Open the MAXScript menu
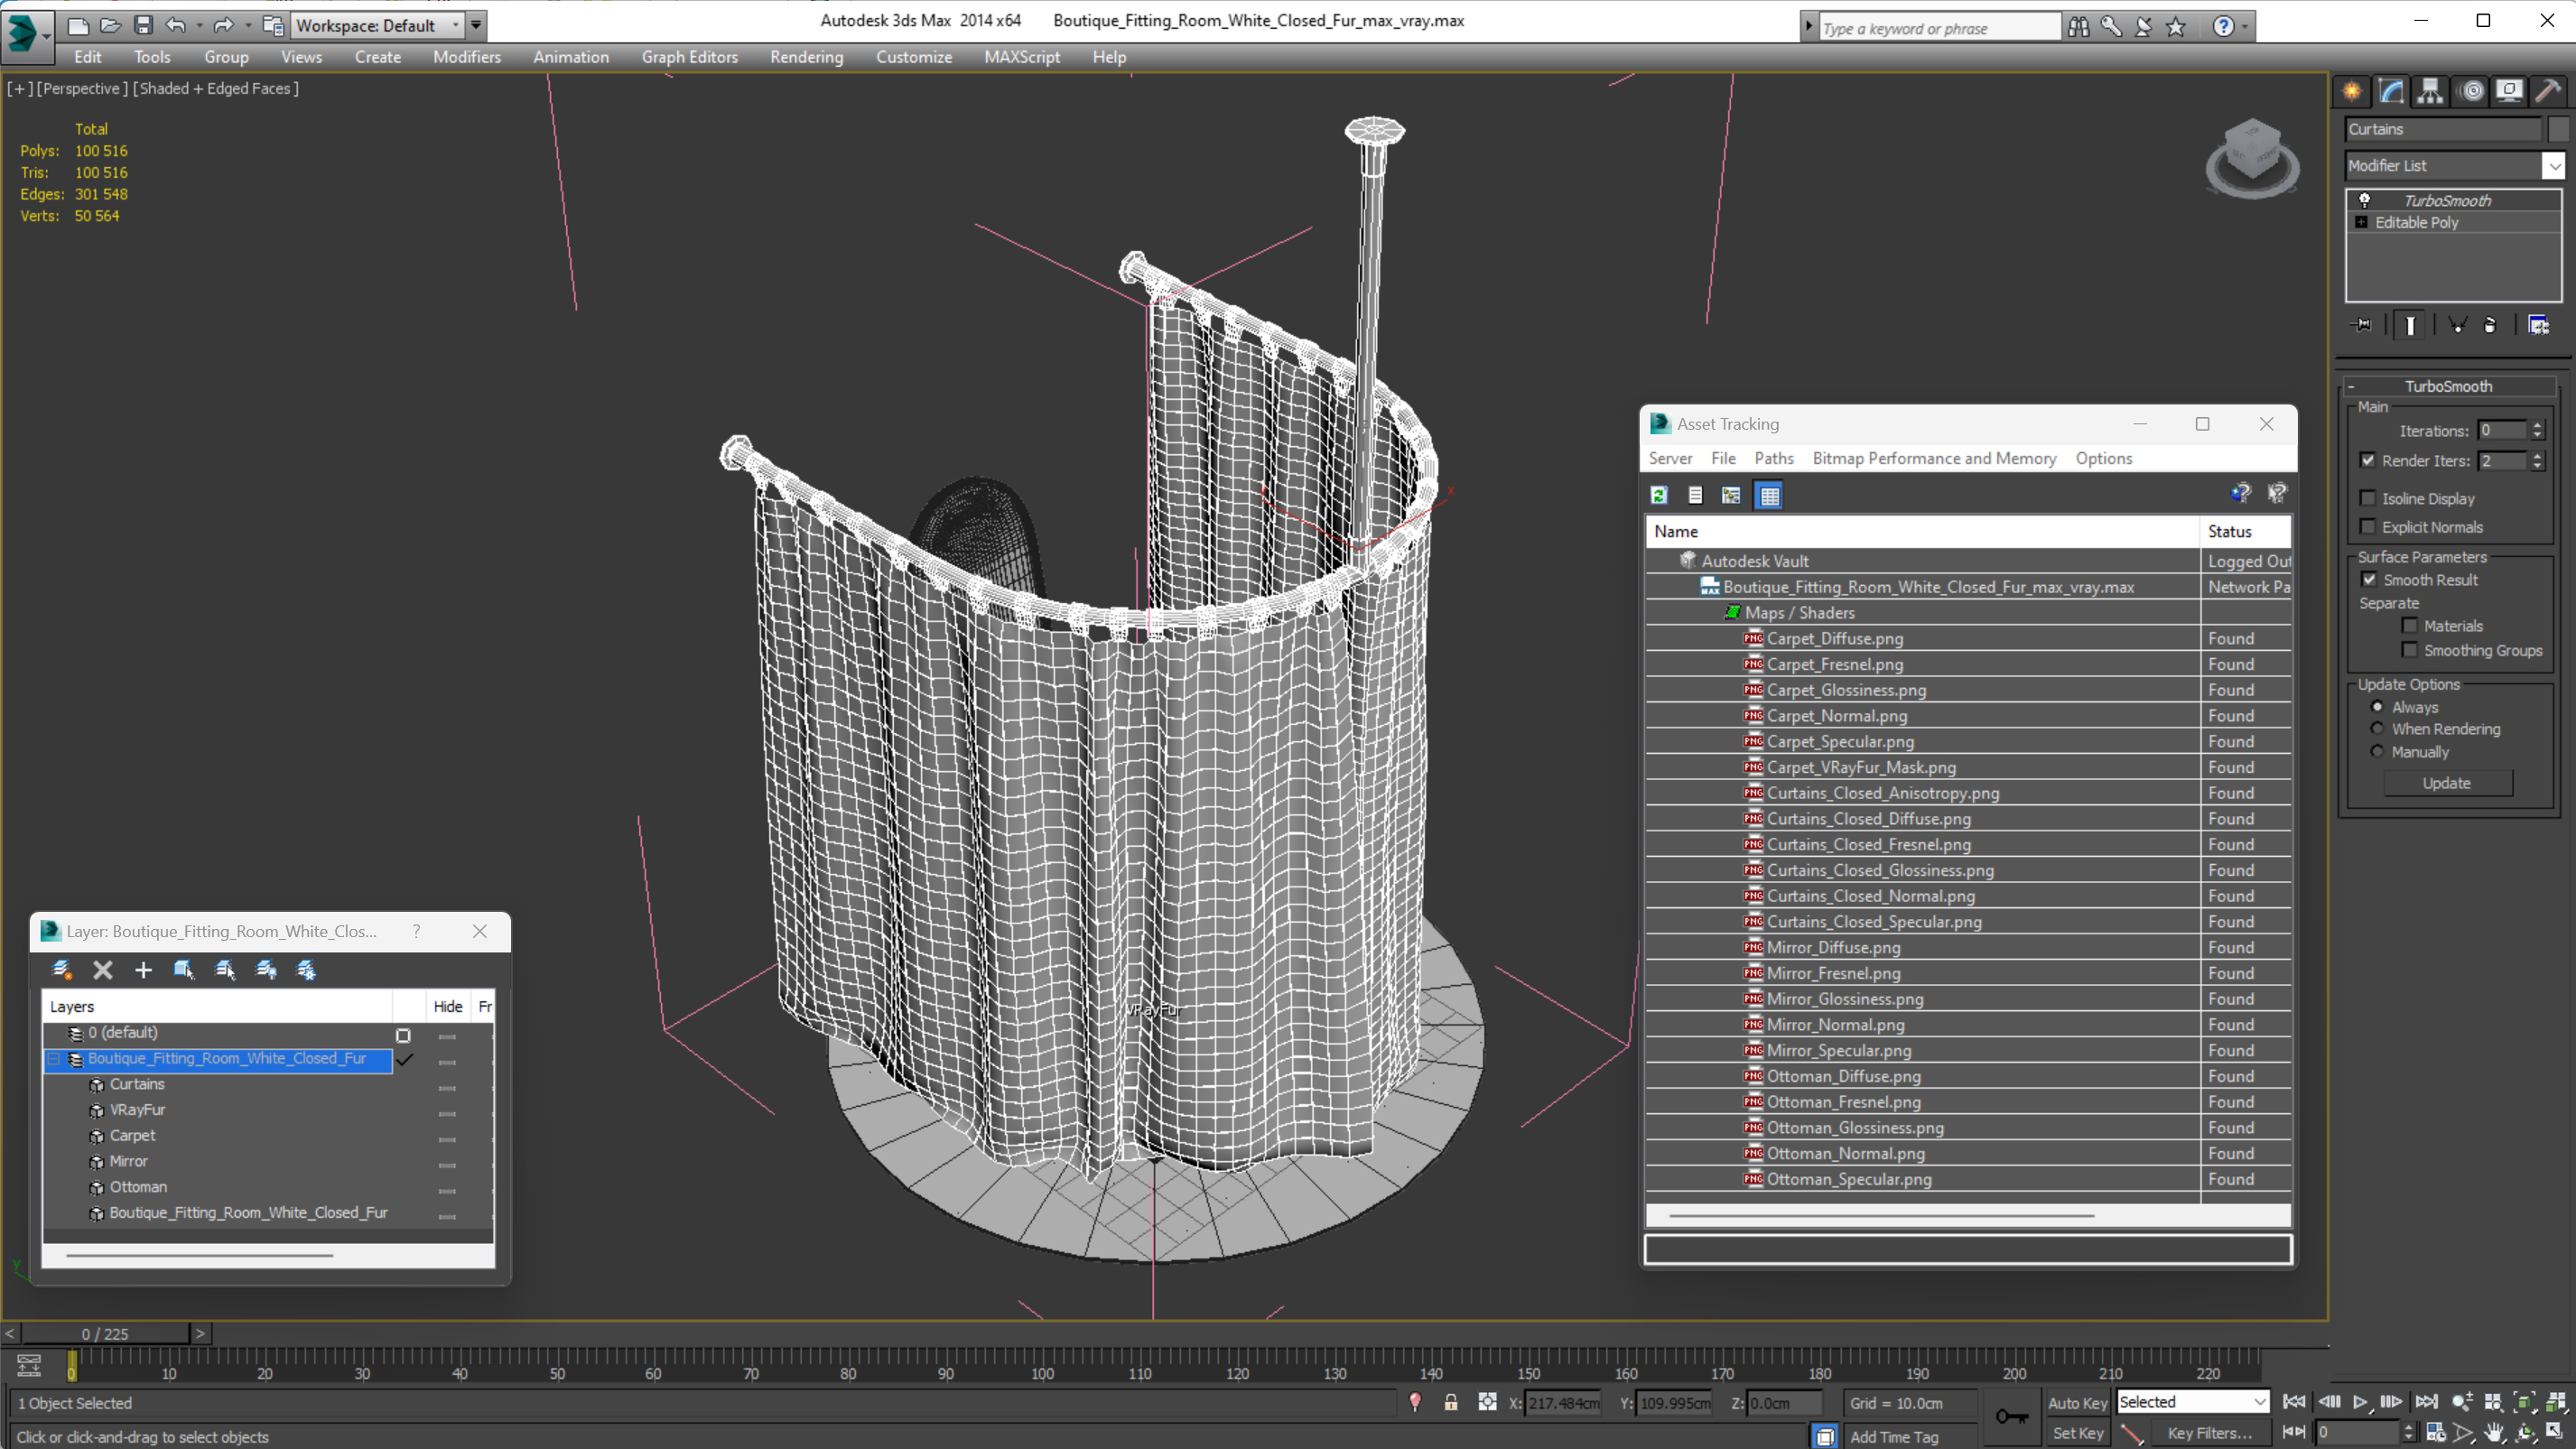 tap(1021, 57)
